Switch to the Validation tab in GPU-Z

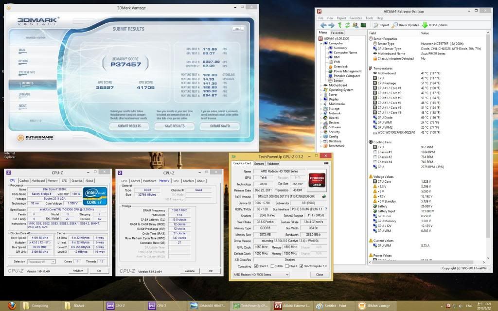coord(273,163)
